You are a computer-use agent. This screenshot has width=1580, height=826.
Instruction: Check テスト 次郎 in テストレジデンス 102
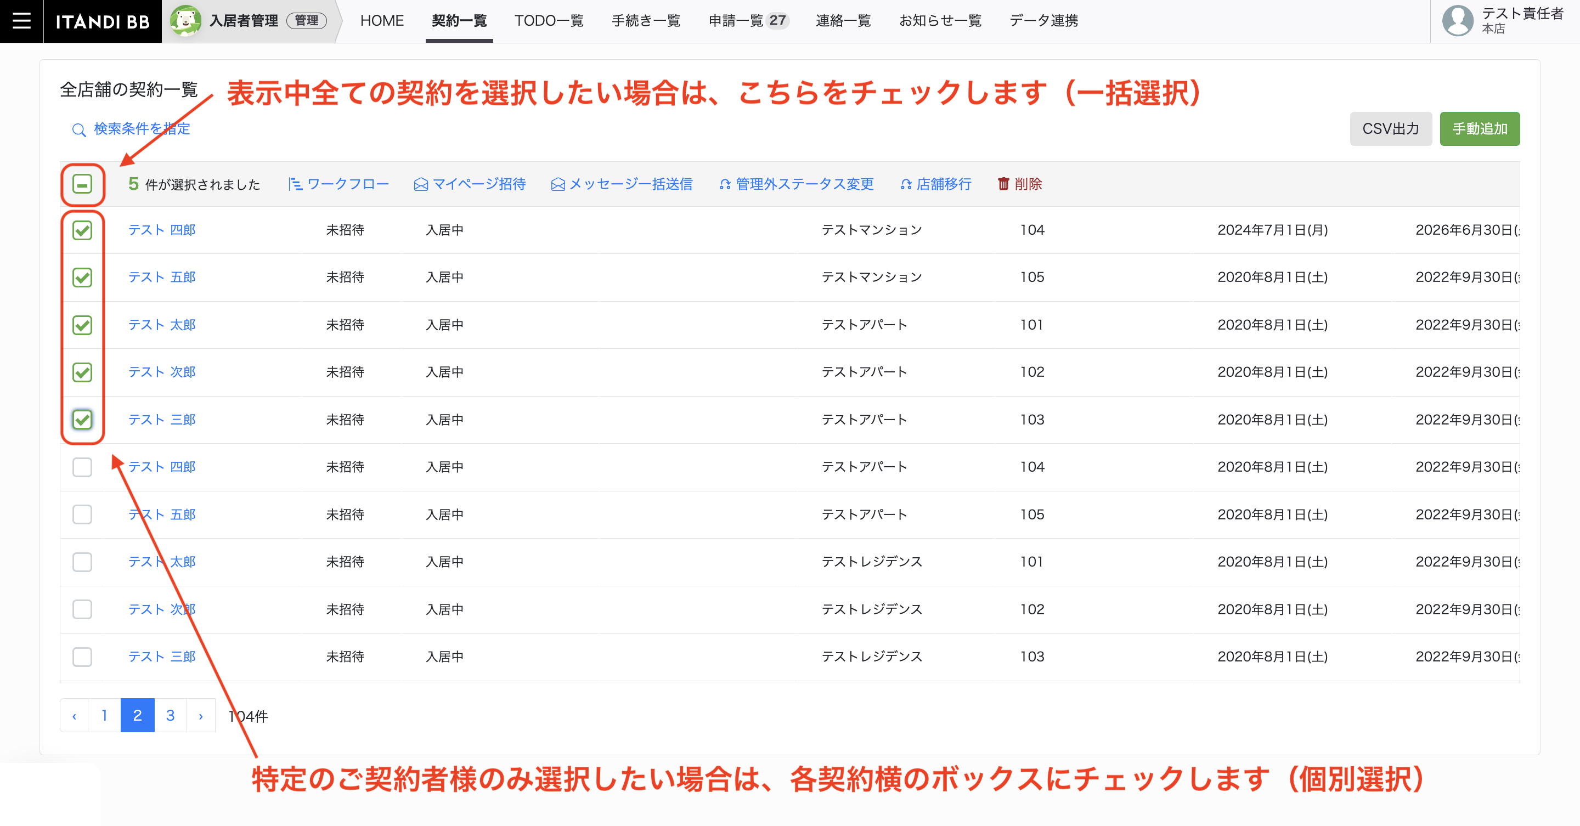(x=82, y=609)
